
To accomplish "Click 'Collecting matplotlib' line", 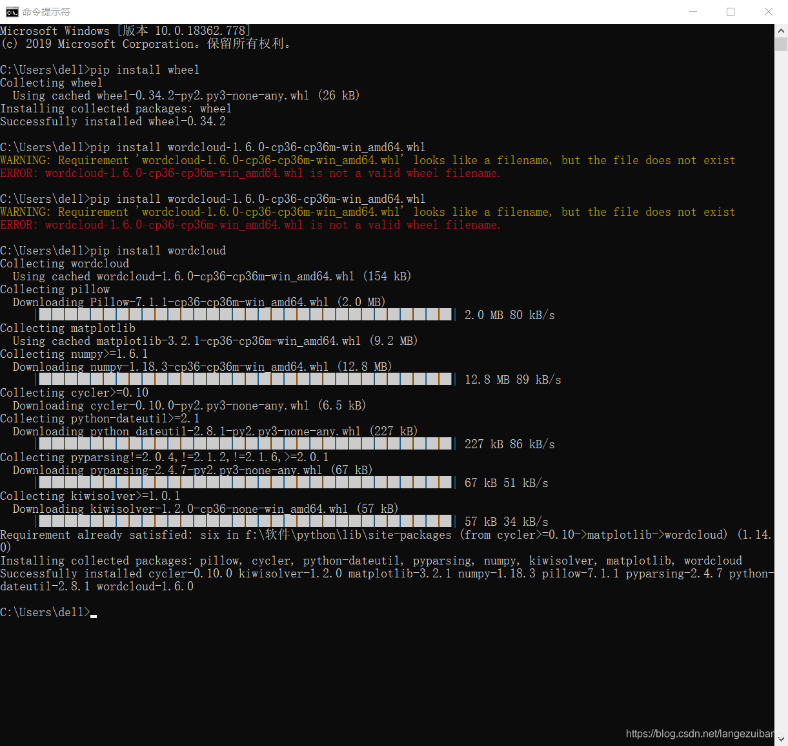I will click(68, 328).
